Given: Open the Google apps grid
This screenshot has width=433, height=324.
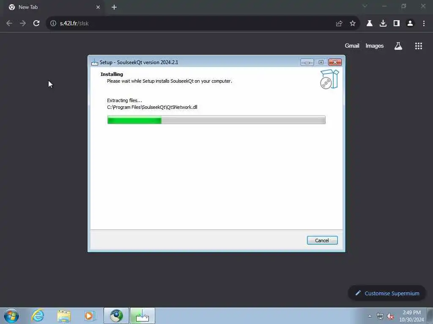Looking at the screenshot, I should click(418, 46).
